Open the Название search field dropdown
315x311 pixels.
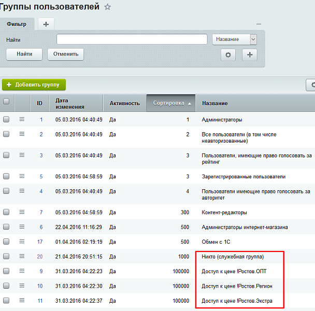click(x=235, y=39)
